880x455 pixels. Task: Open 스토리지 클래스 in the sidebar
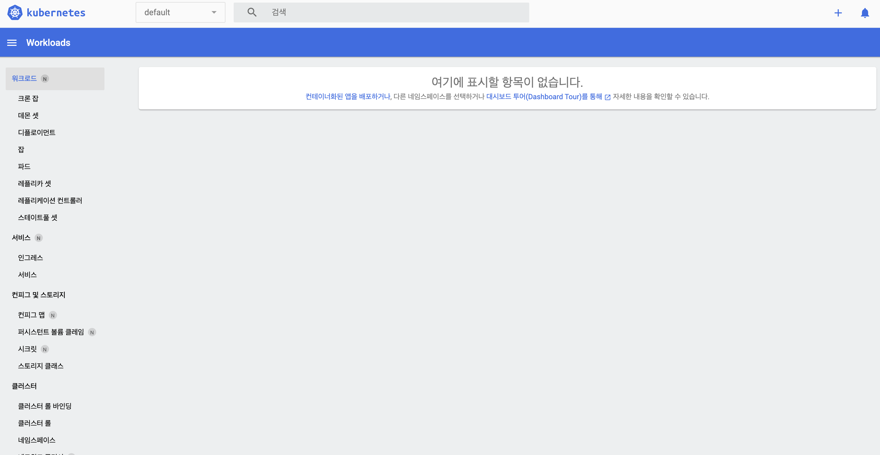tap(41, 366)
